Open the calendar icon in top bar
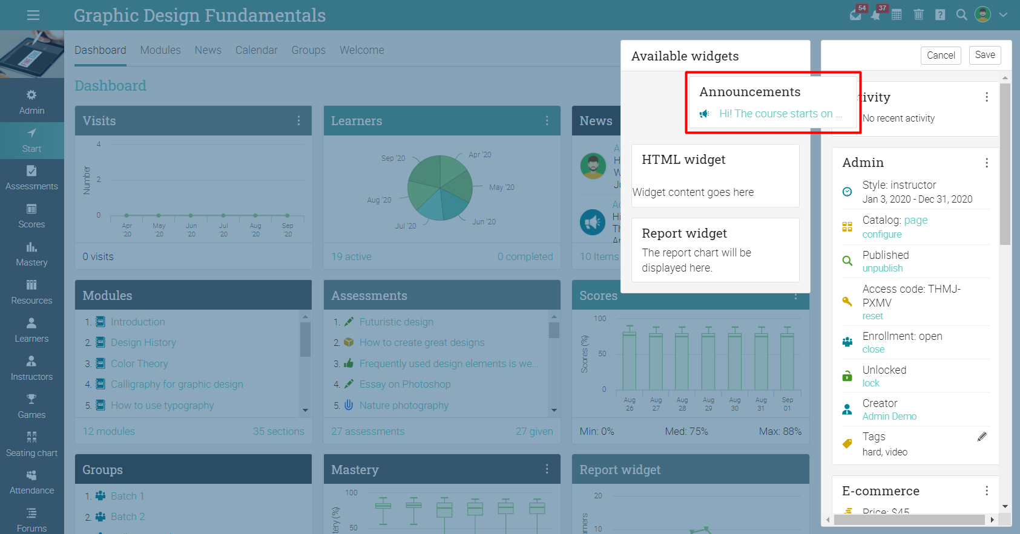The height and width of the screenshot is (534, 1020). pyautogui.click(x=897, y=15)
